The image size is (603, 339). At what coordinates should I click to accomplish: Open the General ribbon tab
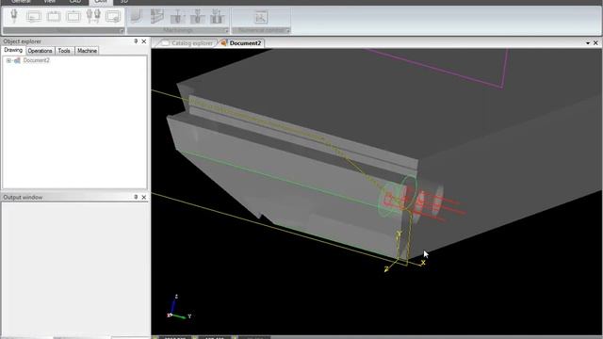pos(21,2)
